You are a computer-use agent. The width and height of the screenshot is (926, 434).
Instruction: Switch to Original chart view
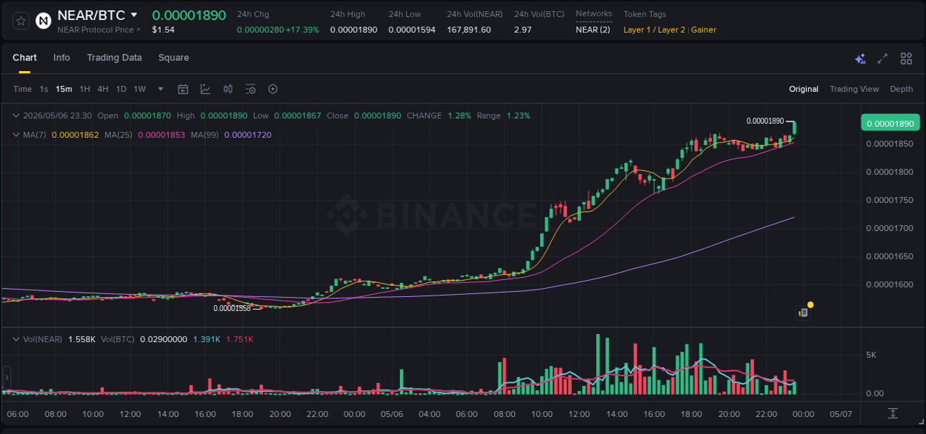(x=804, y=89)
